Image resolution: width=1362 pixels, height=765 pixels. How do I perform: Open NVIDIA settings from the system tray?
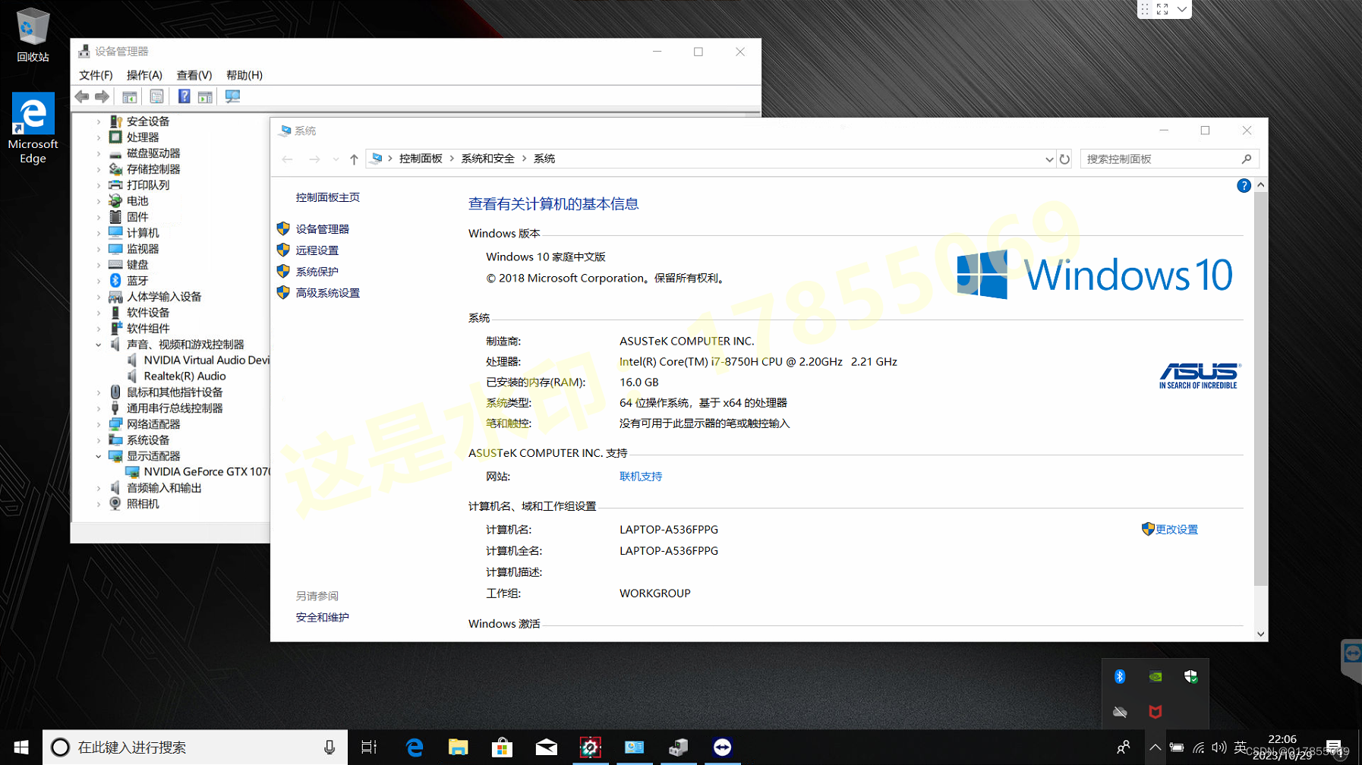1155,676
